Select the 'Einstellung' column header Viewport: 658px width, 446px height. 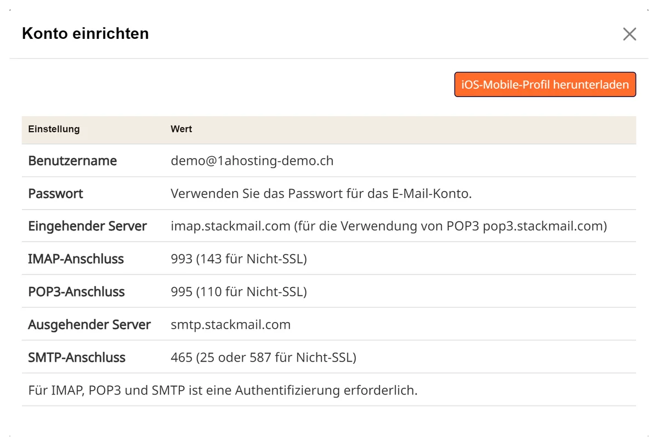pos(54,129)
